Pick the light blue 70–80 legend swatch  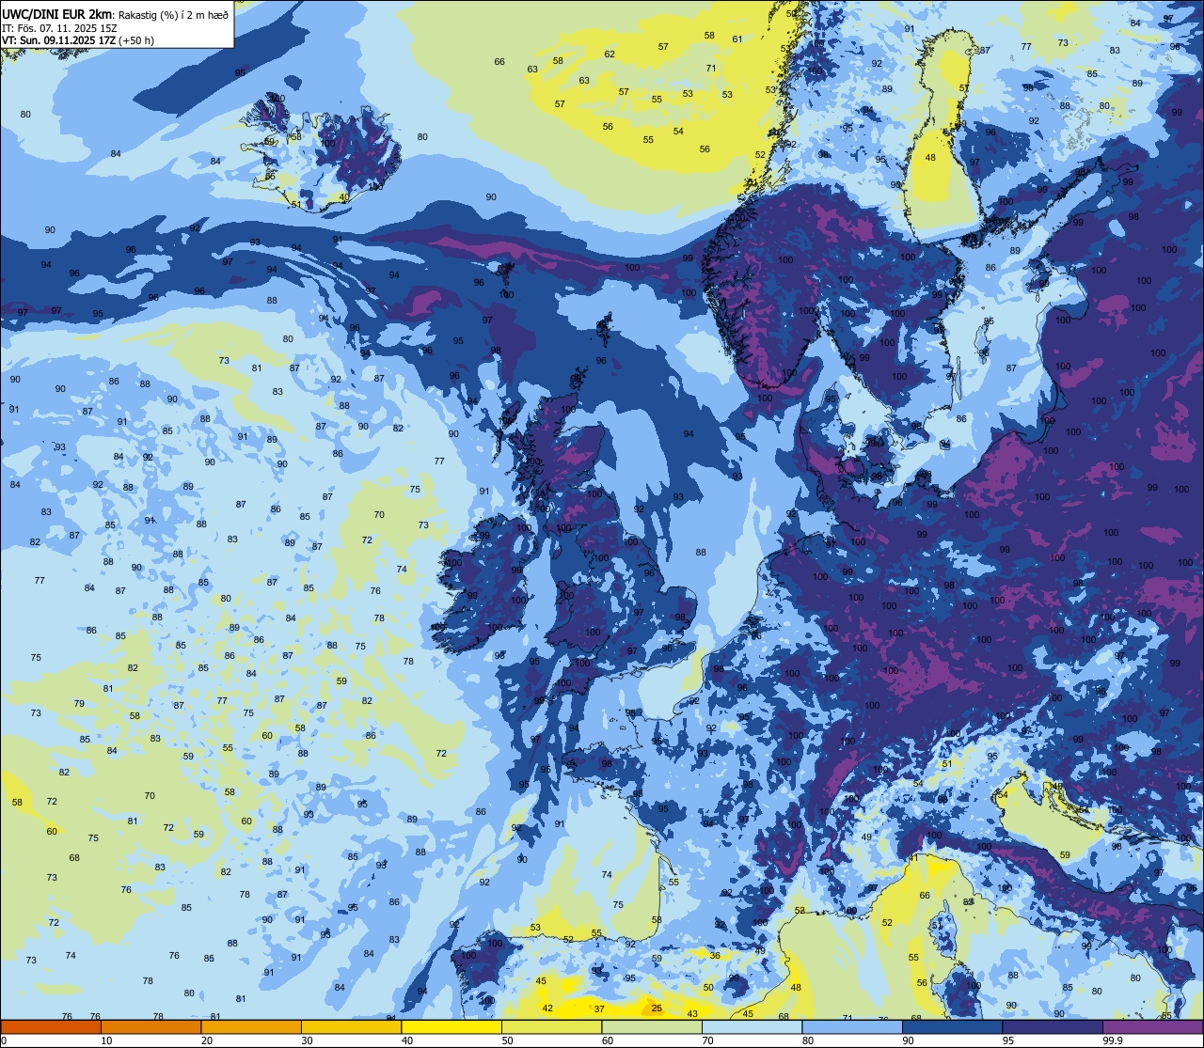752,1026
